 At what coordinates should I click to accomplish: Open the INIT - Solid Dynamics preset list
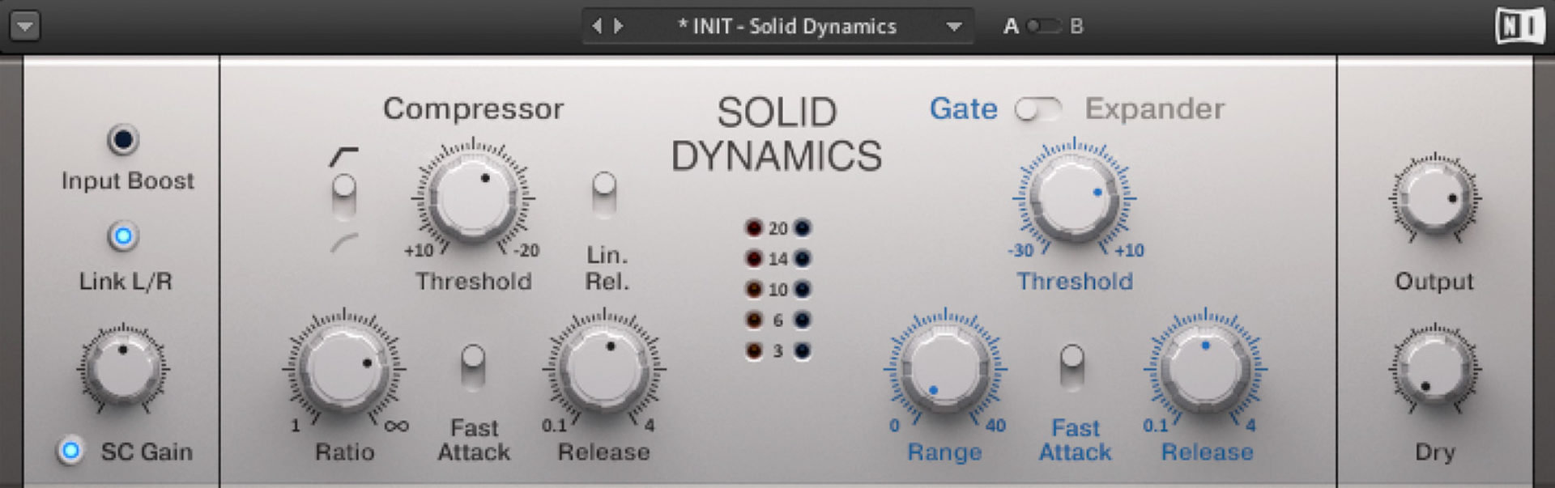(954, 27)
